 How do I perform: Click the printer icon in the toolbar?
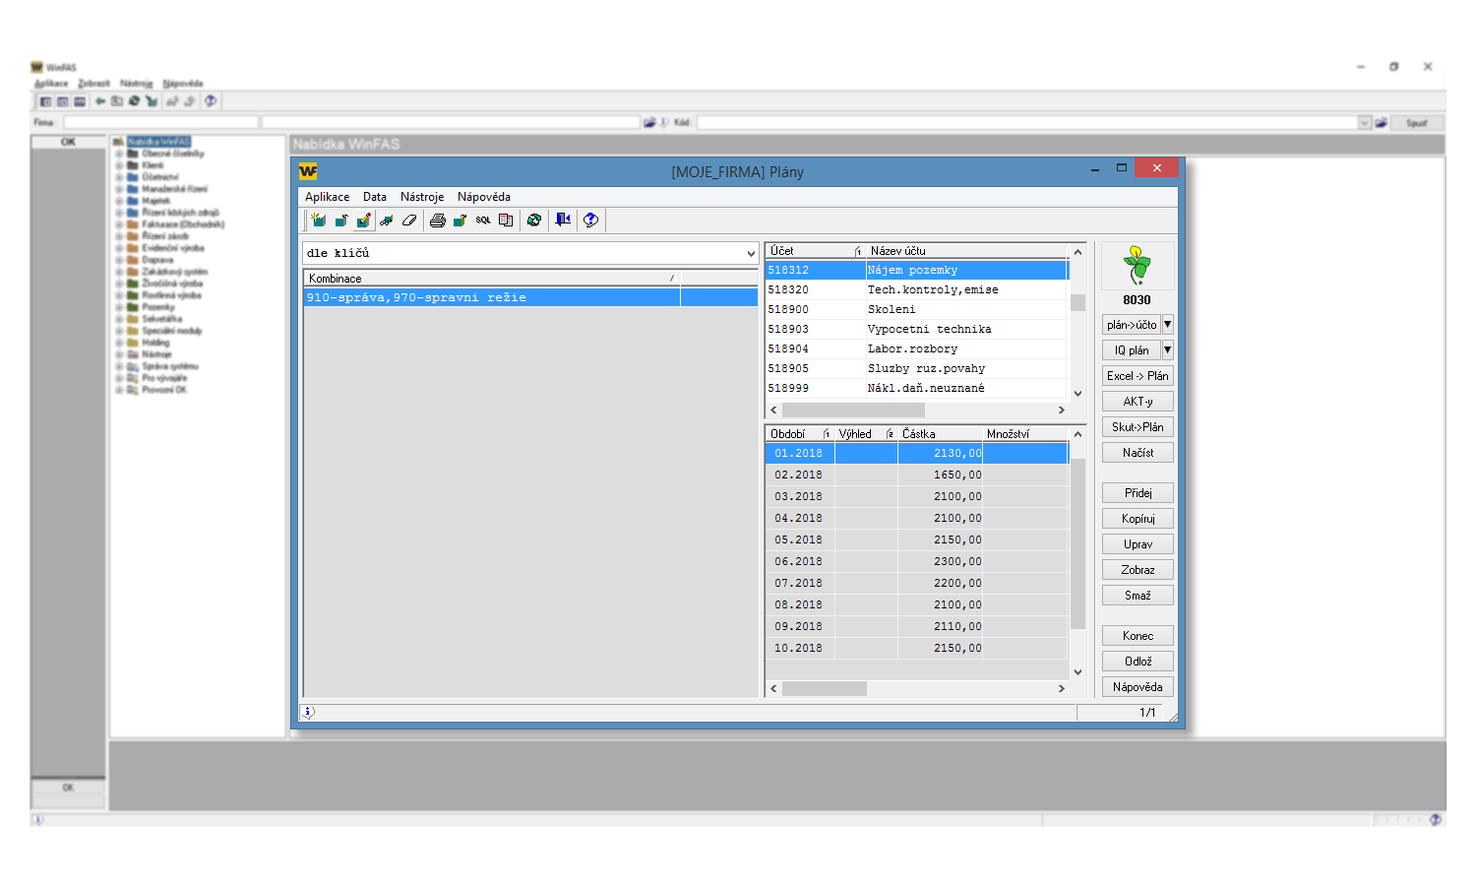tap(438, 221)
